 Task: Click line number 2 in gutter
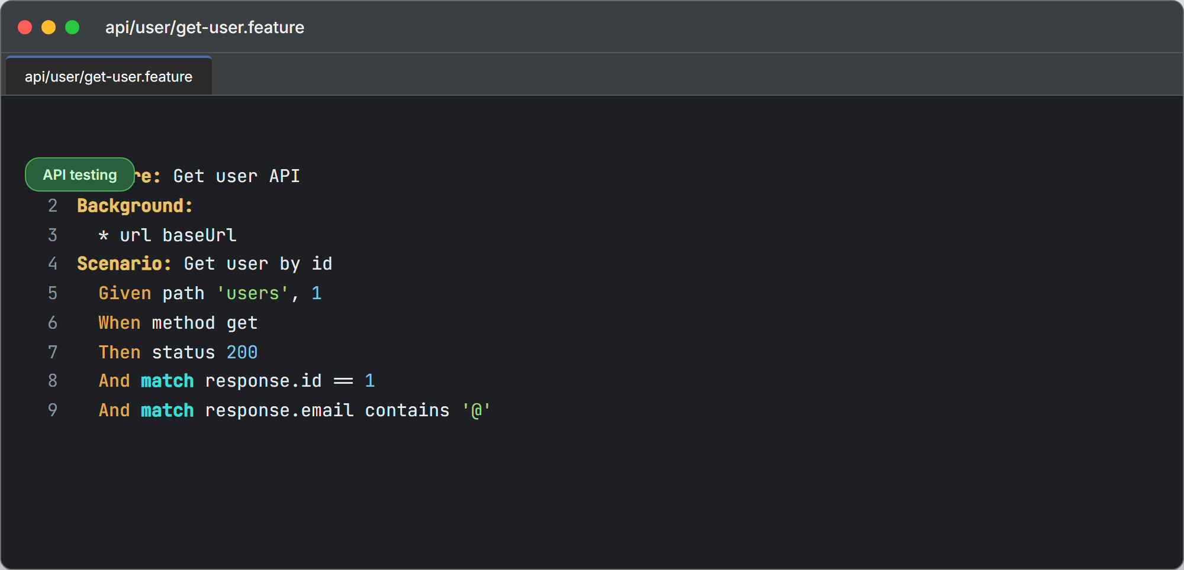coord(53,206)
